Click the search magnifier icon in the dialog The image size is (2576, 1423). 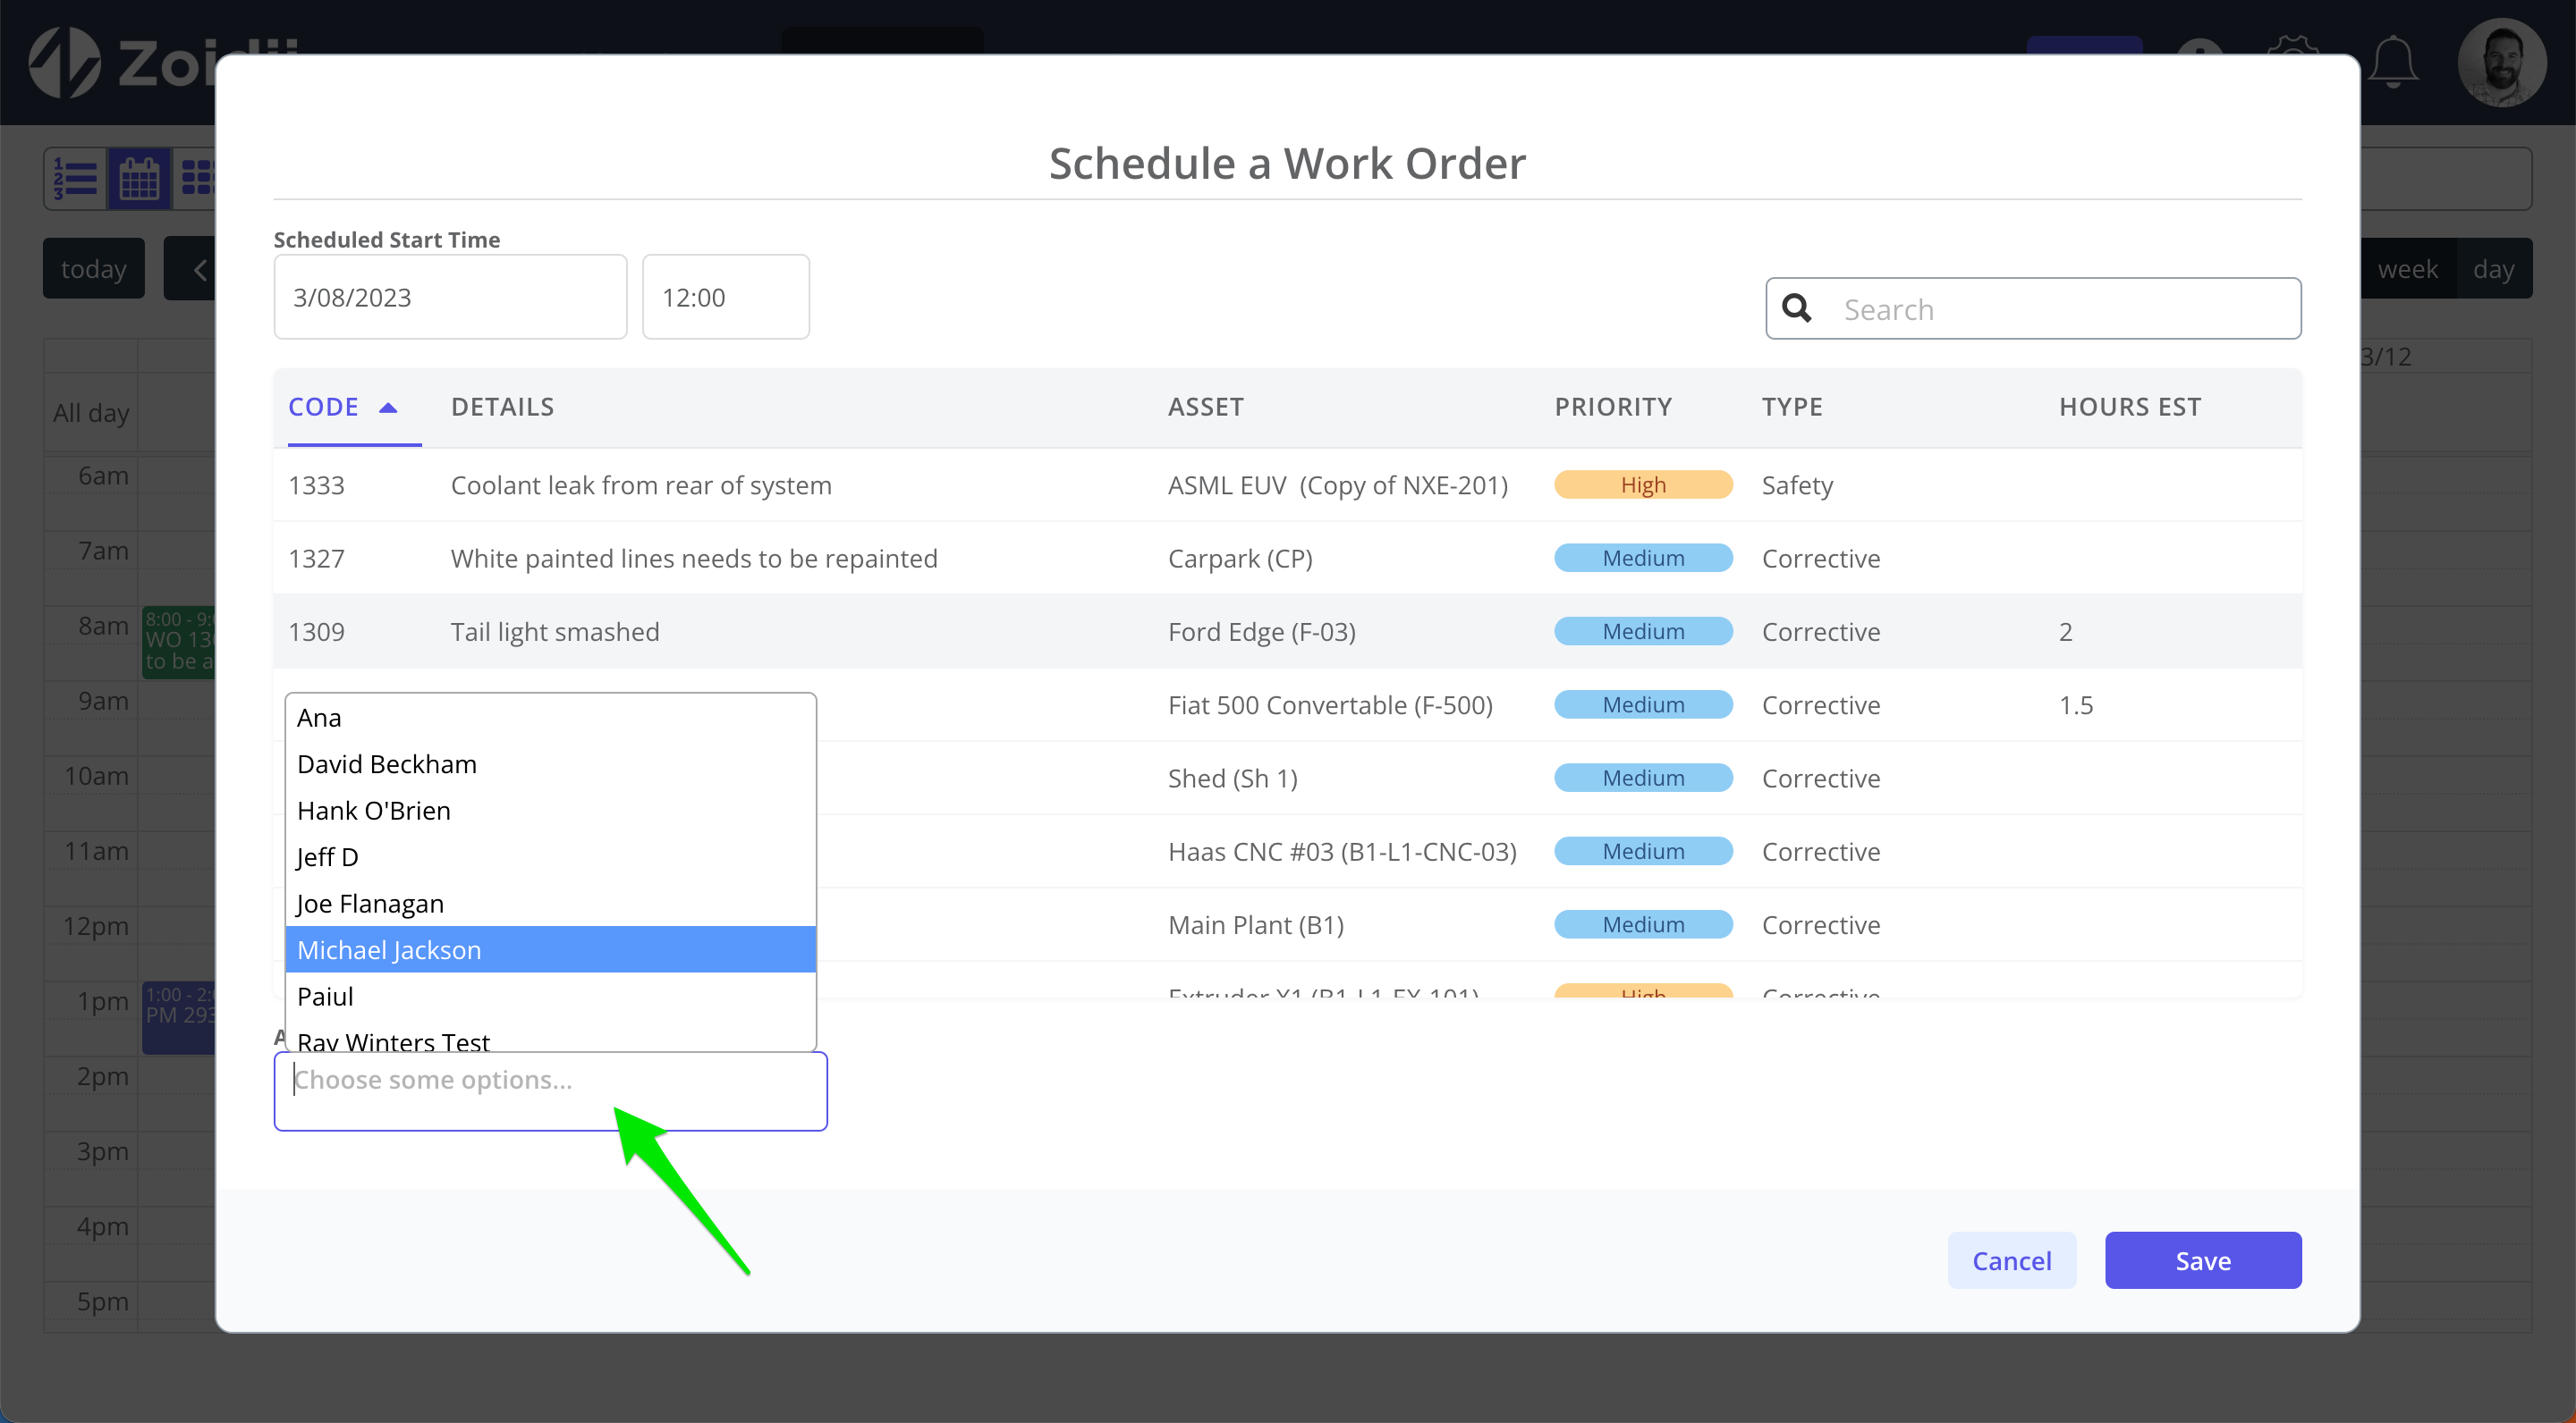pyautogui.click(x=1796, y=307)
